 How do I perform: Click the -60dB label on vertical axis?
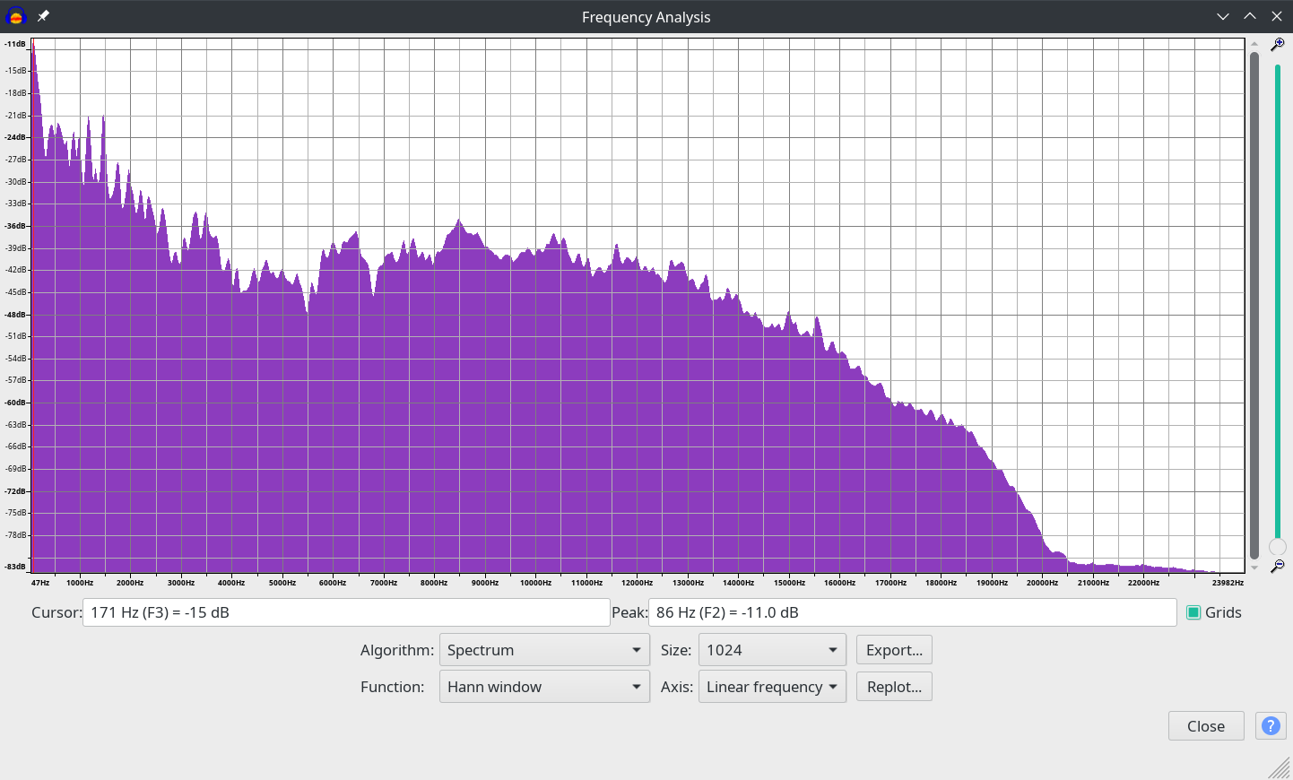(16, 403)
